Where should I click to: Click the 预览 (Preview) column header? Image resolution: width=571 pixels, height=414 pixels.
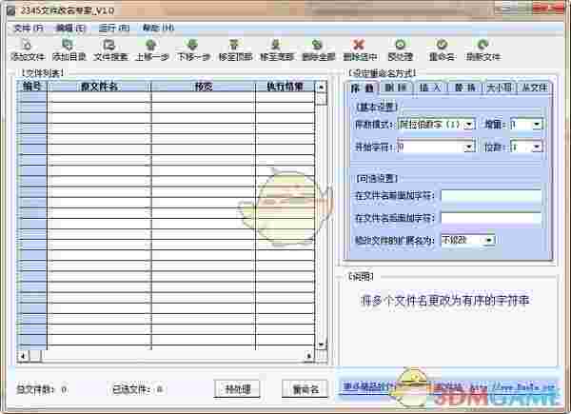204,87
